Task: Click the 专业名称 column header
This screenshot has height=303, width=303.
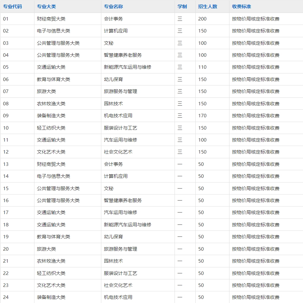Action: pyautogui.click(x=113, y=7)
